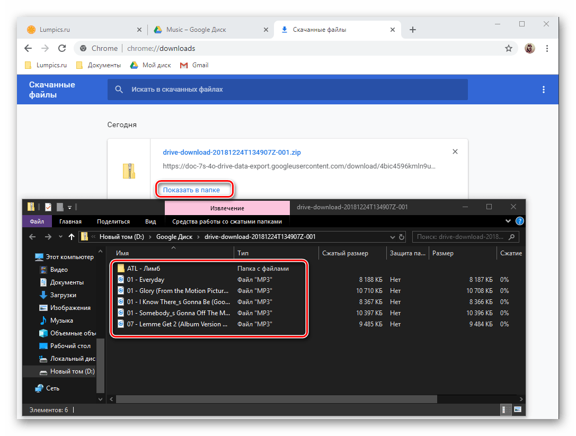Switch to large icons view in status bar
This screenshot has width=576, height=436.
click(517, 410)
